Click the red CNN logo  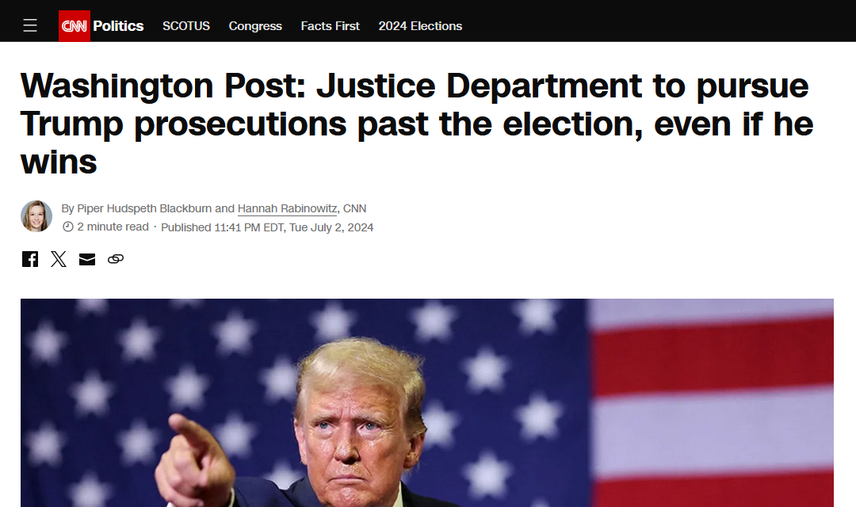click(x=75, y=25)
